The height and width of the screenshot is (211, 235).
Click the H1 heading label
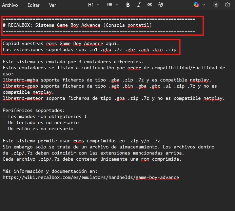click(91, 5)
